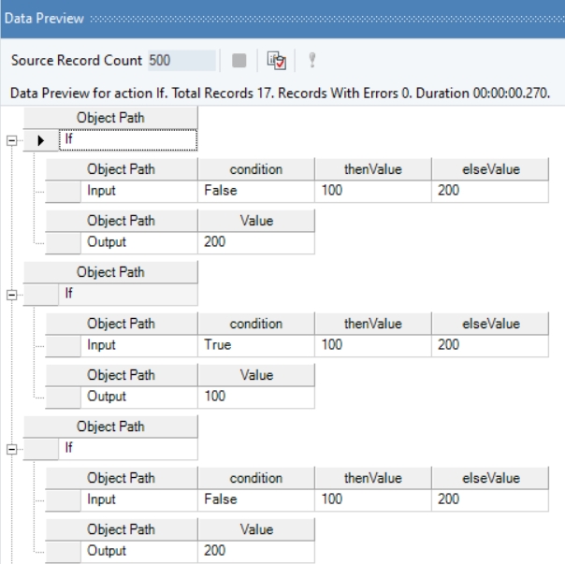565x564 pixels.
Task: Click the row selector for second If row
Action: (40, 294)
